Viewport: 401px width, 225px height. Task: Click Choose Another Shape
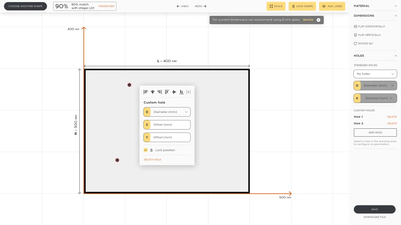coord(25,6)
